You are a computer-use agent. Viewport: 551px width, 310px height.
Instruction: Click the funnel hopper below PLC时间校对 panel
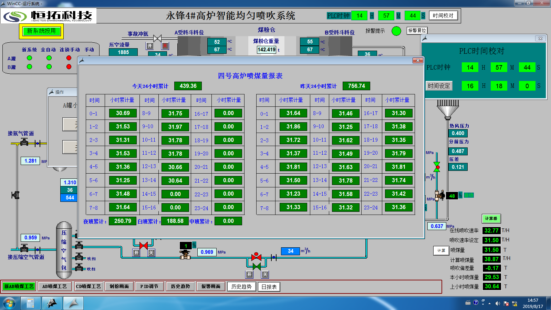coord(448,110)
